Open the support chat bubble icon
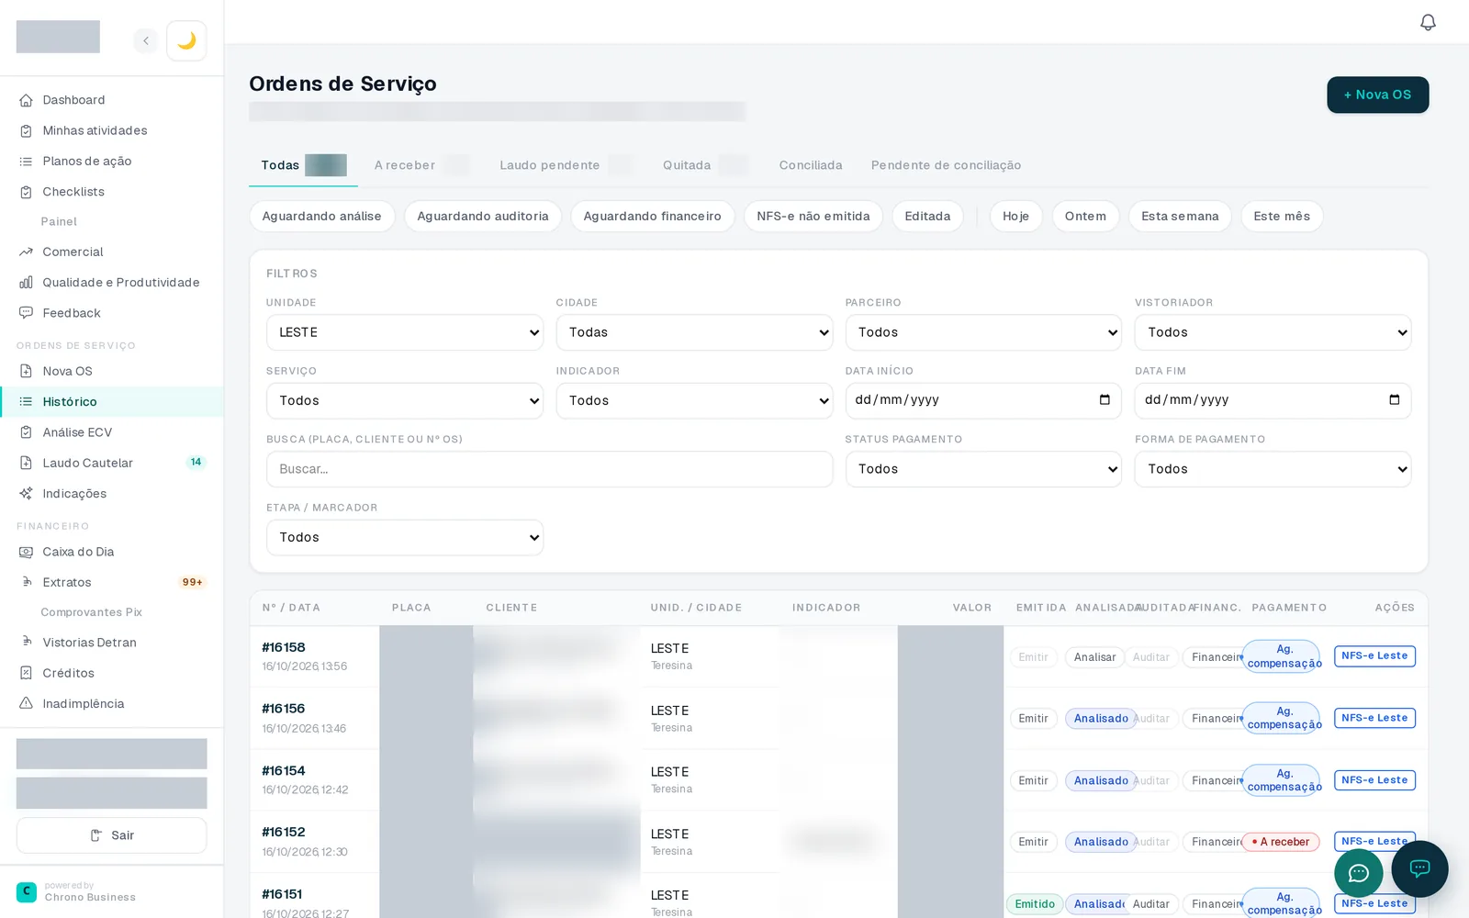This screenshot has height=918, width=1469. (1419, 868)
